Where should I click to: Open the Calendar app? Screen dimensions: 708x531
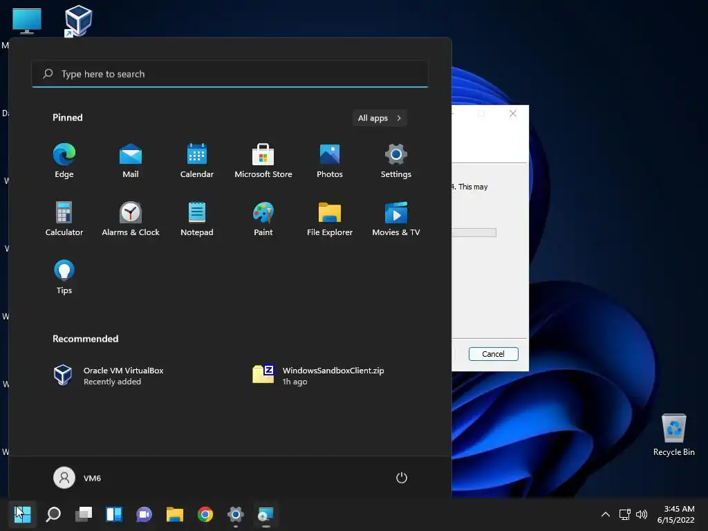tap(197, 160)
